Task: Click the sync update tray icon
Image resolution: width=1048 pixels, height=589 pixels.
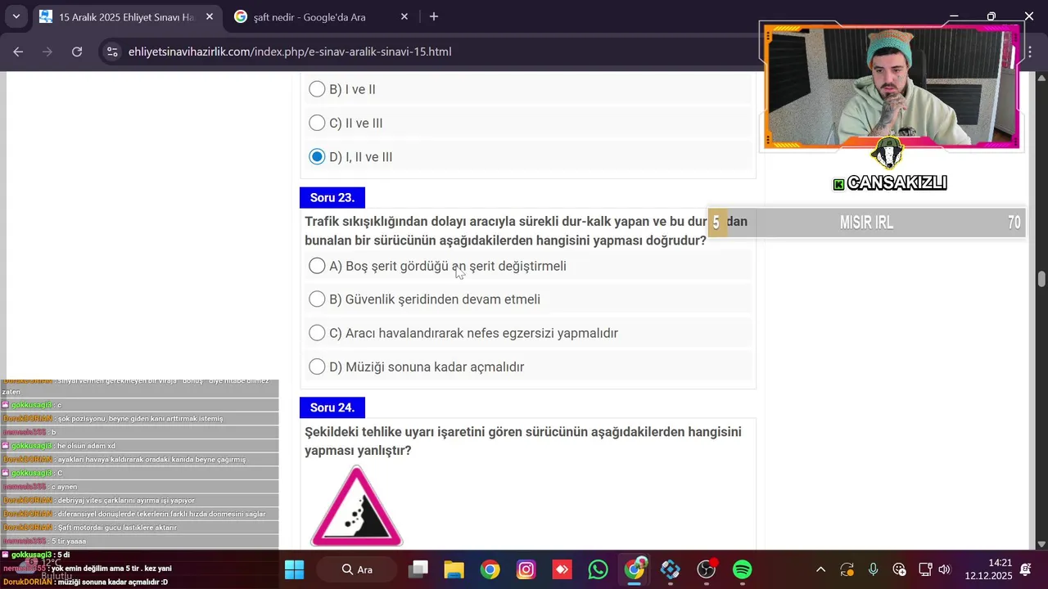Action: tap(847, 569)
